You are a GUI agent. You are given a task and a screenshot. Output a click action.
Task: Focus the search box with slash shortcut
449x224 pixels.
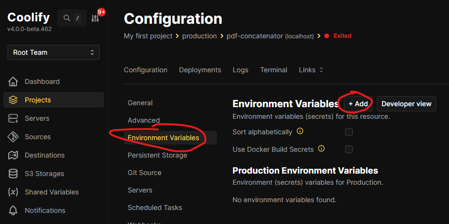72,18
